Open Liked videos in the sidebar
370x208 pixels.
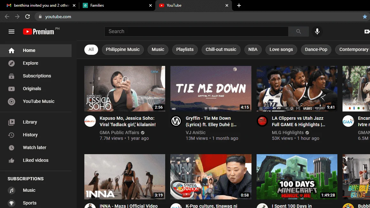(x=36, y=160)
